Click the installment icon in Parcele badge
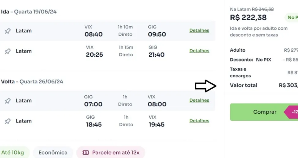Image resolution: width=298 pixels, height=158 pixels. coord(86,153)
